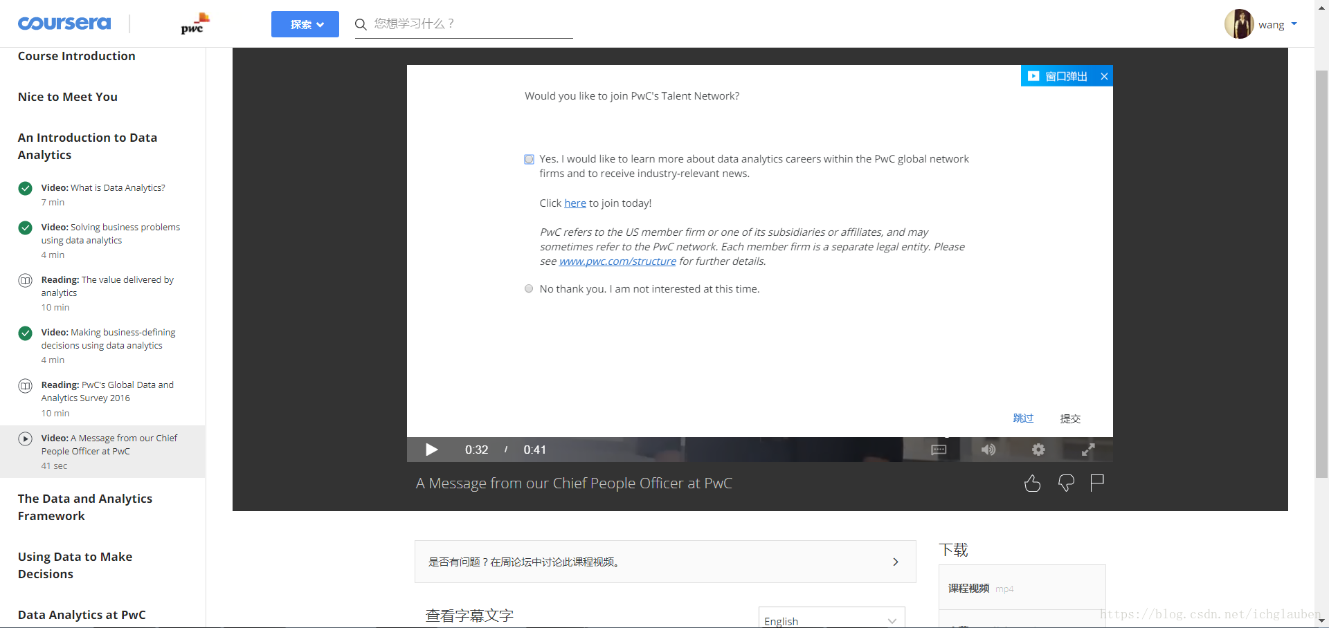Collapse An Introduction to Data Analytics section
Screen dimensions: 1329x628
point(88,146)
